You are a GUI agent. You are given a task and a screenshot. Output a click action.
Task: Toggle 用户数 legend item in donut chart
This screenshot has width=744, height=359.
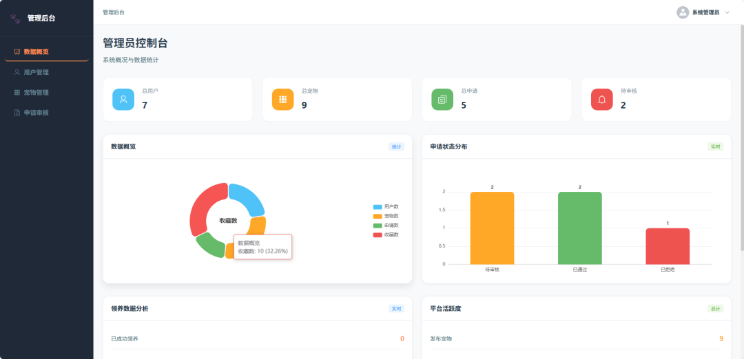(386, 207)
